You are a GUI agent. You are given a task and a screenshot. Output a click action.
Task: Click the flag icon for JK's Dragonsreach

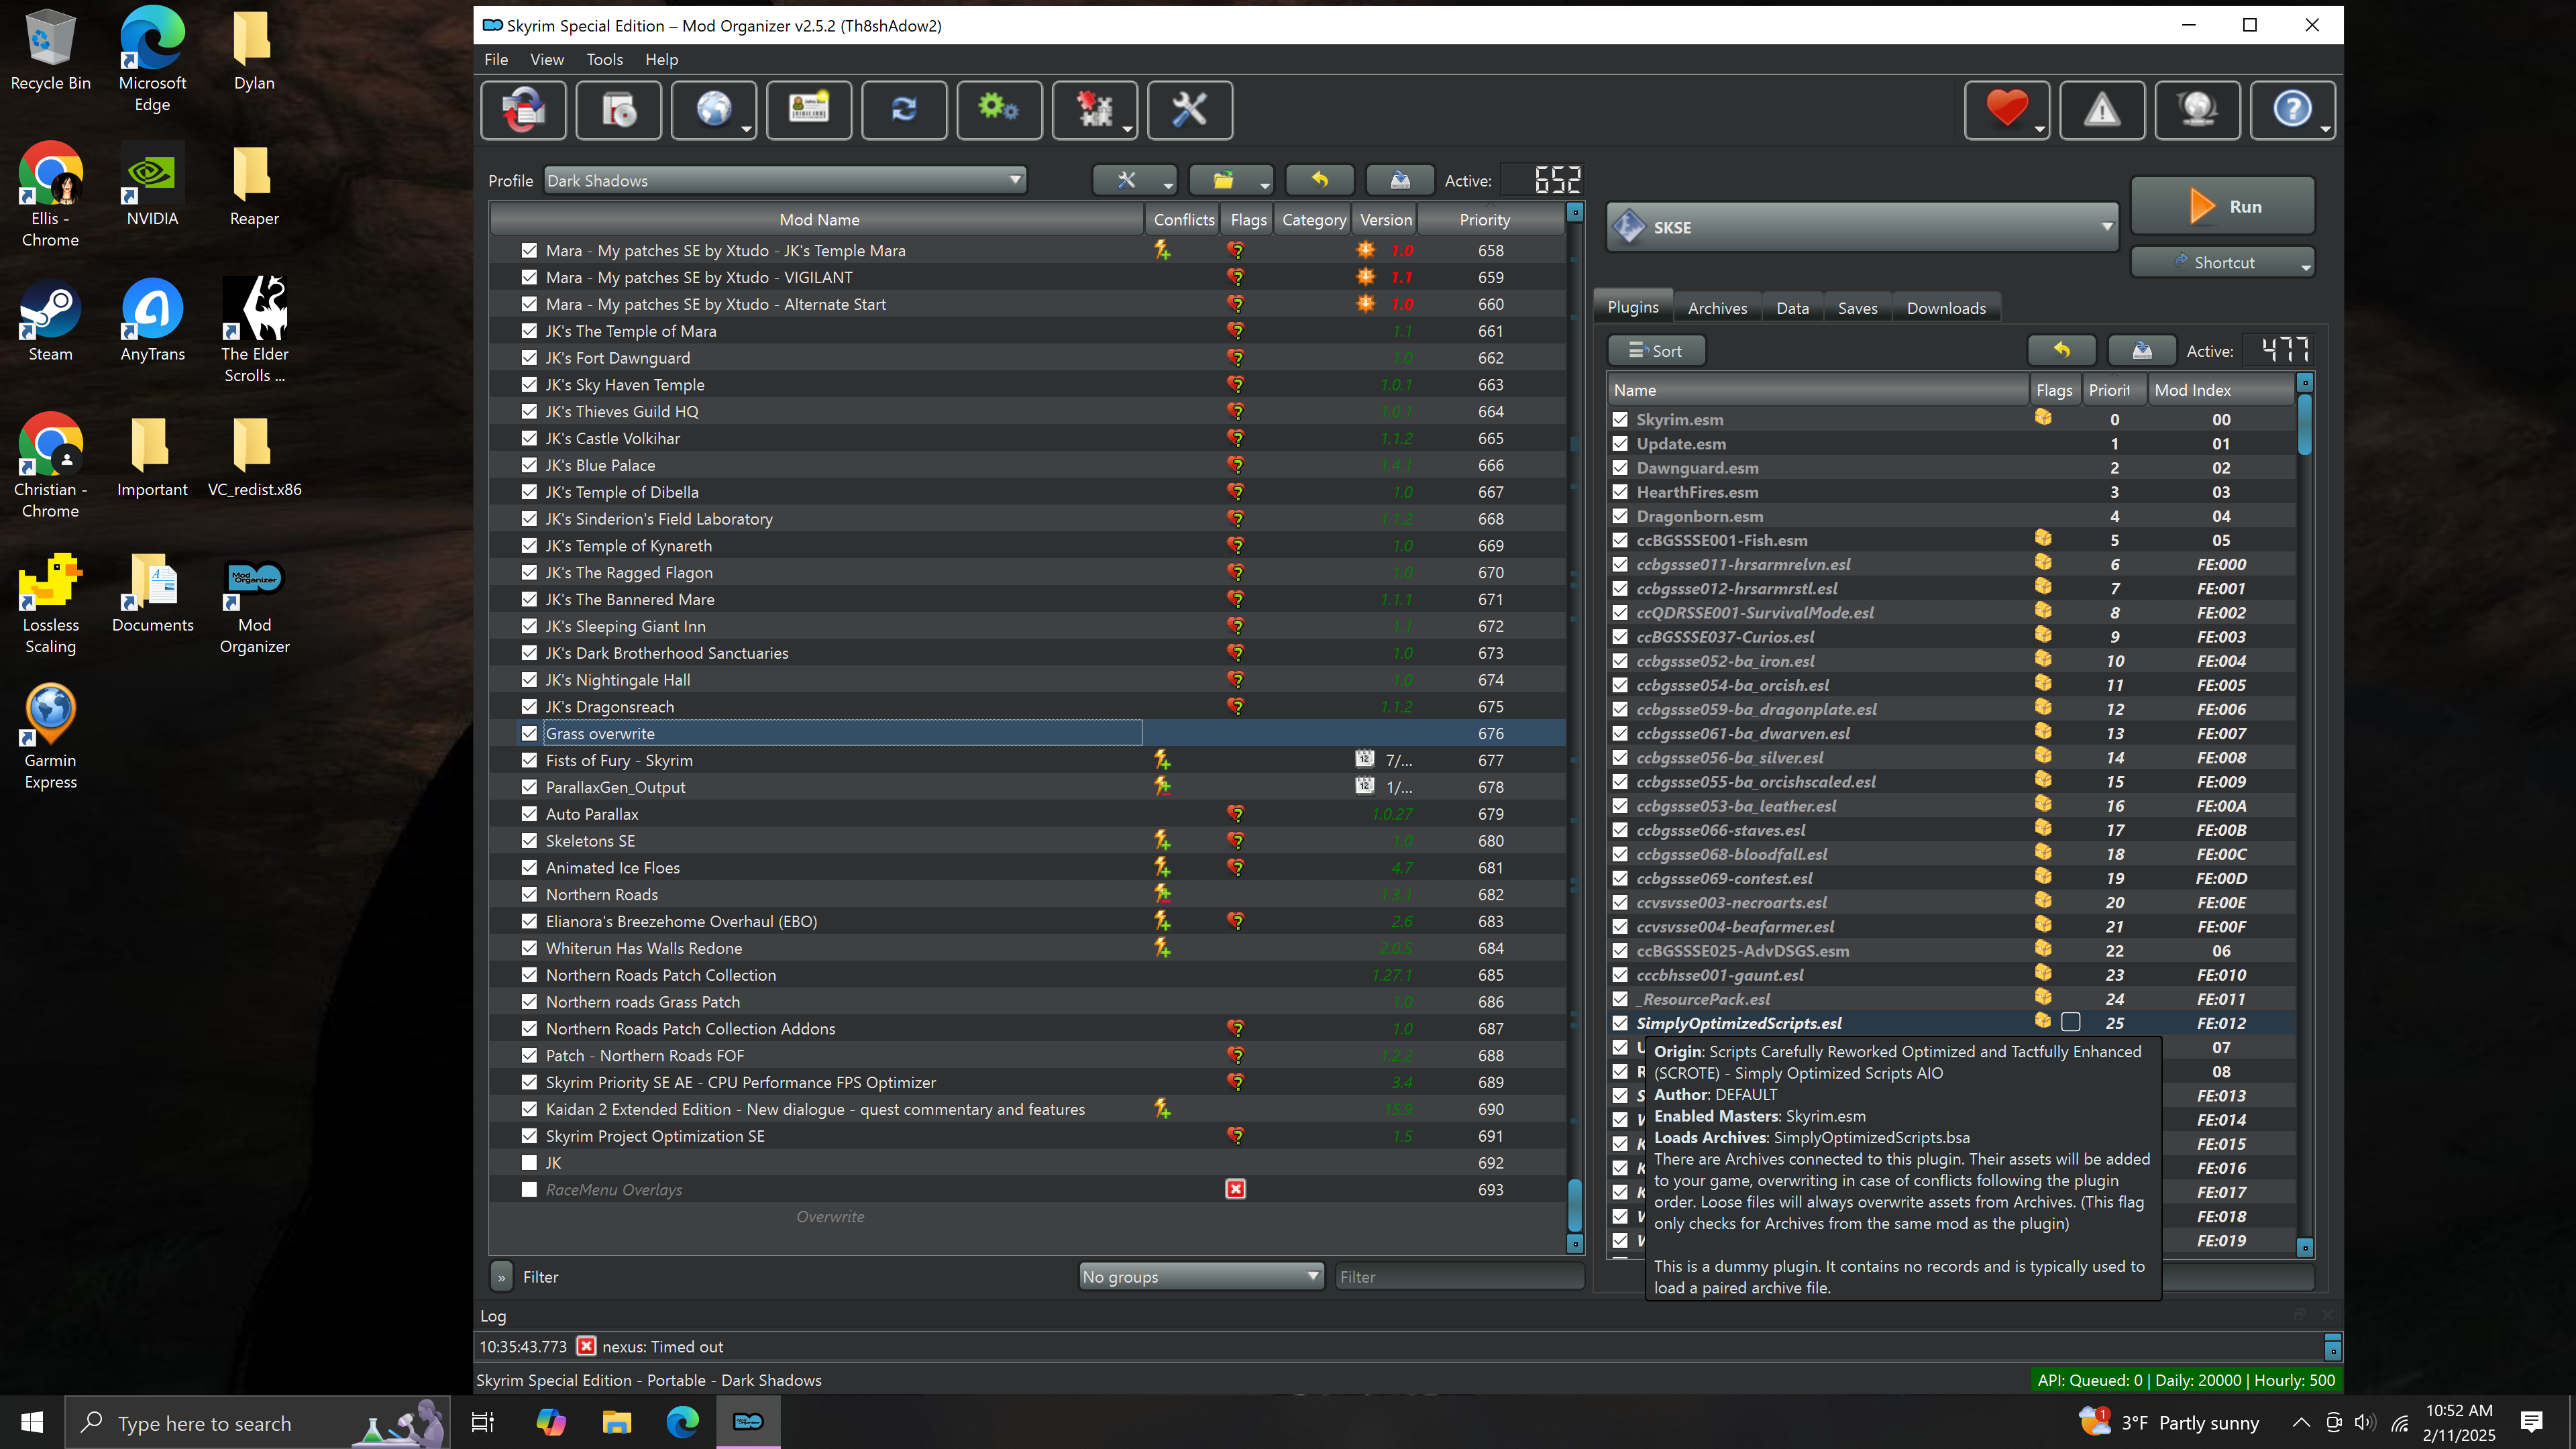coord(1236,706)
